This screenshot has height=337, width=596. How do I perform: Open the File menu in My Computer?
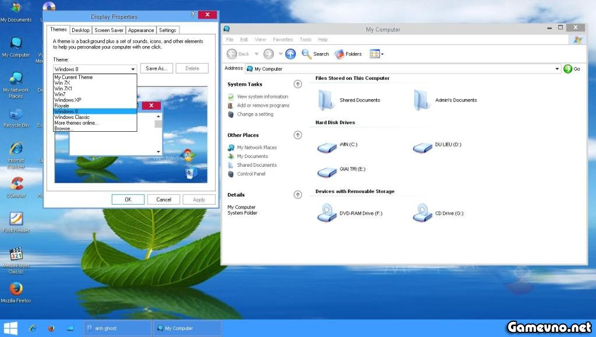coord(230,40)
